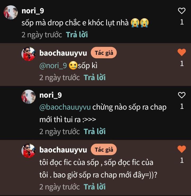The height and width of the screenshot is (196, 191).
Task: Like nori_9's comment about sốp dropping
Action: (x=181, y=11)
